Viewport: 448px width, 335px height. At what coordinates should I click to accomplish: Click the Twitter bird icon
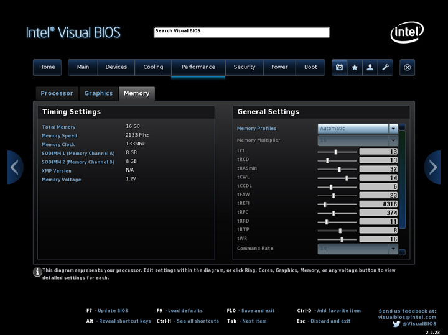pos(396,324)
